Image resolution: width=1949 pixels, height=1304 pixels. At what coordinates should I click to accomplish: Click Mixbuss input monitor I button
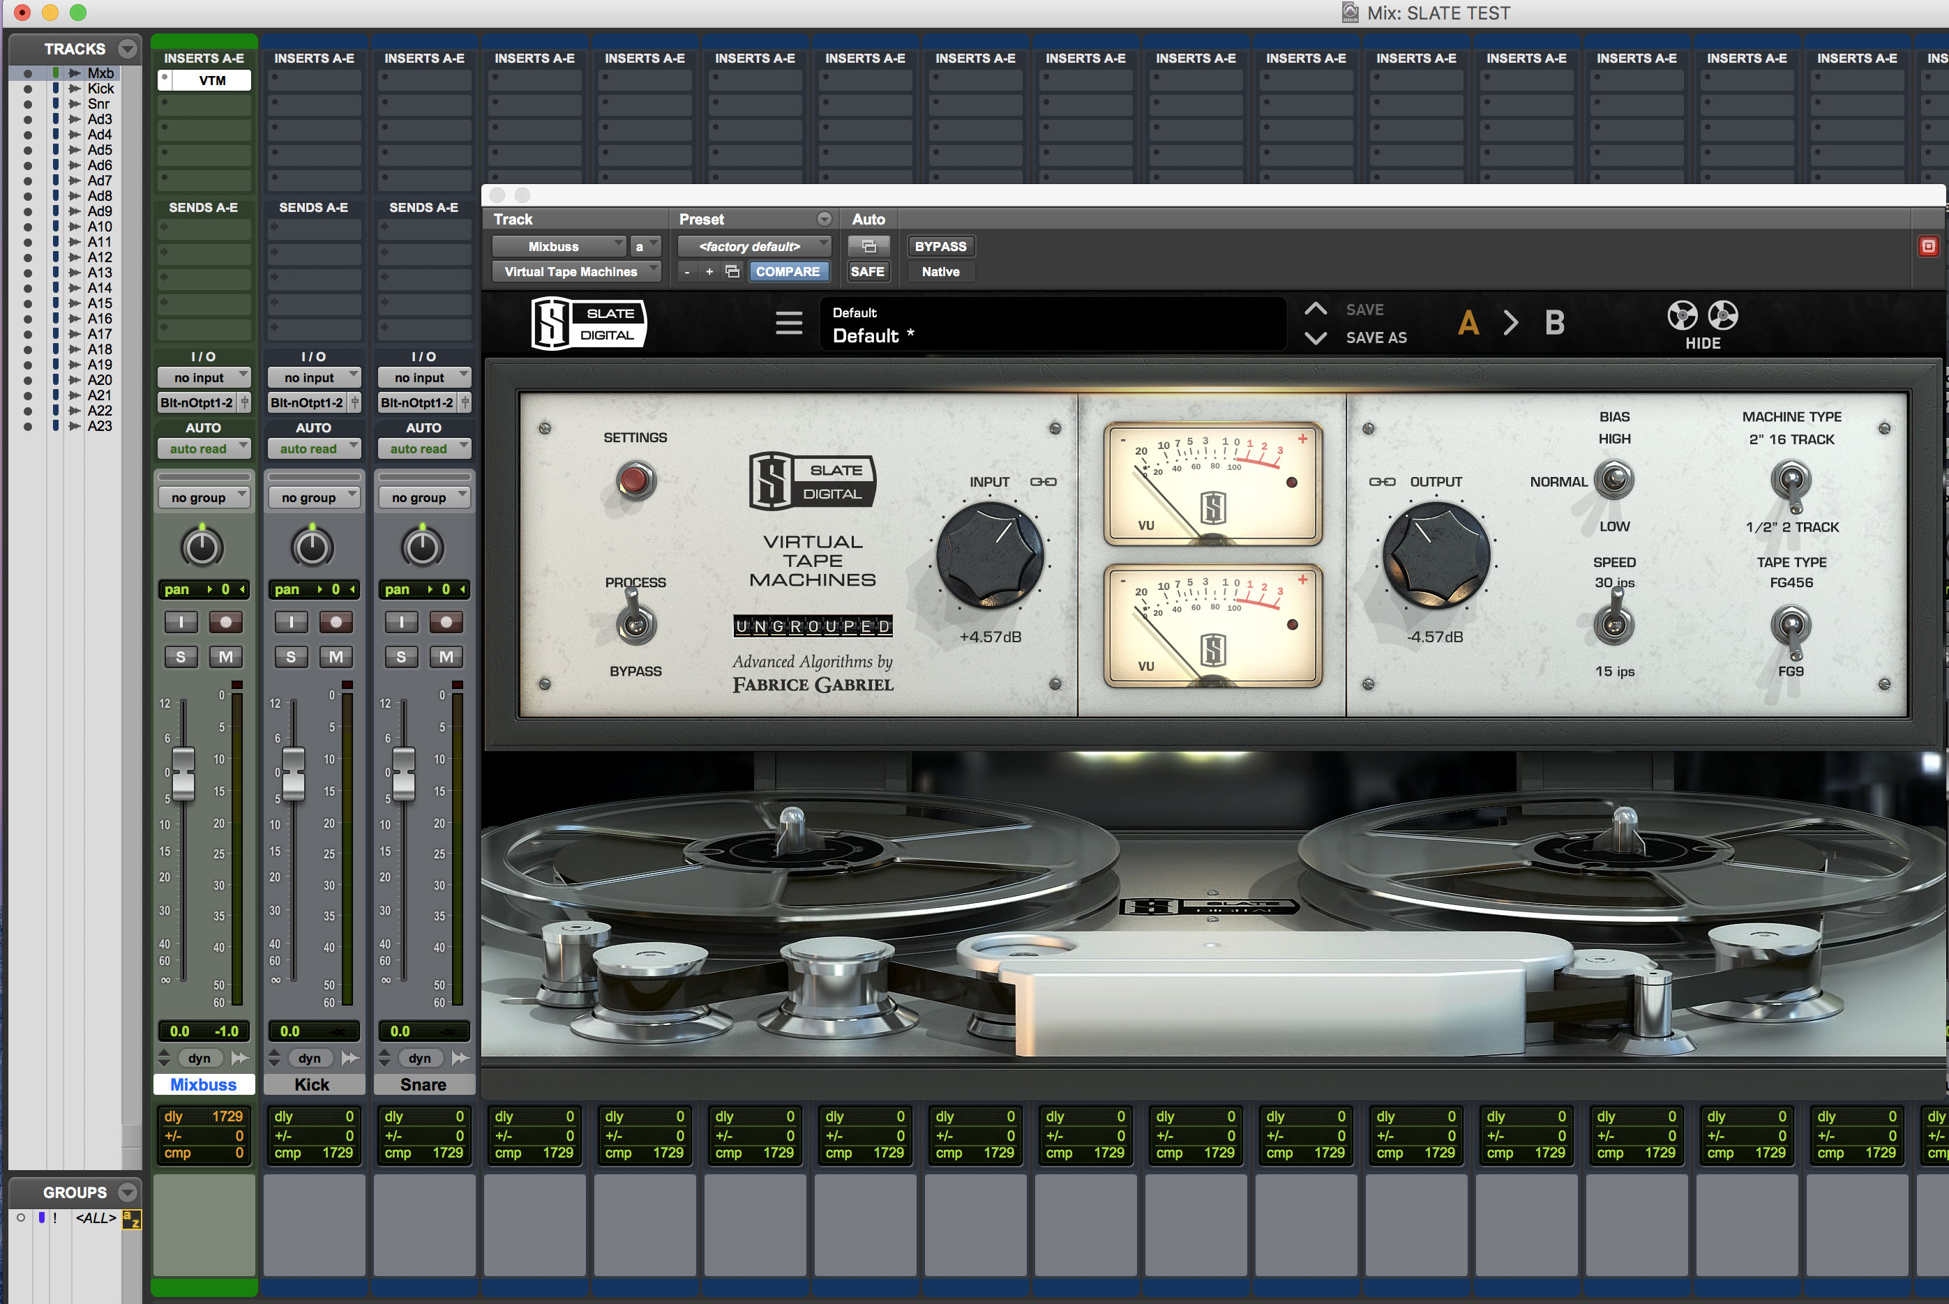pyautogui.click(x=181, y=621)
